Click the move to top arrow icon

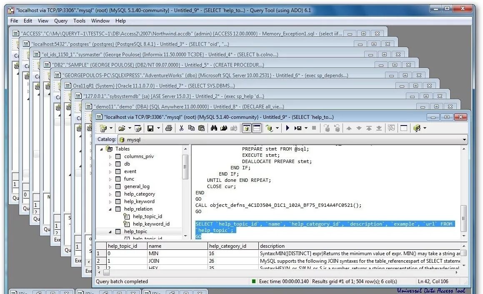369,128
